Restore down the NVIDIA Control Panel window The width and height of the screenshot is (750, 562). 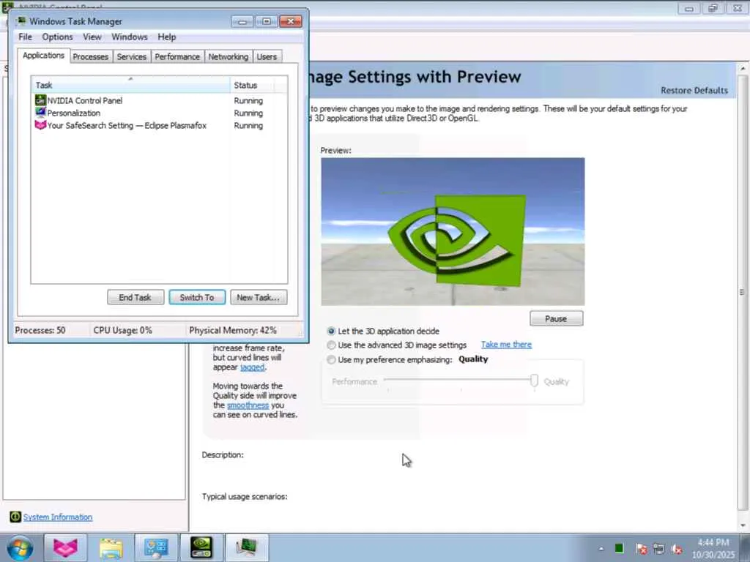[x=713, y=8]
